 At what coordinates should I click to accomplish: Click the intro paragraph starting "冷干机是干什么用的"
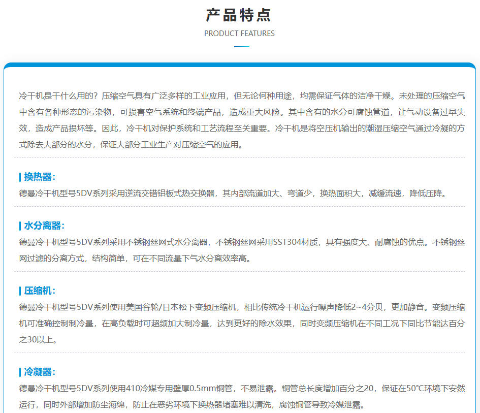[241, 120]
